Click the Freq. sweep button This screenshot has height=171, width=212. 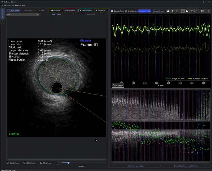pos(118,85)
